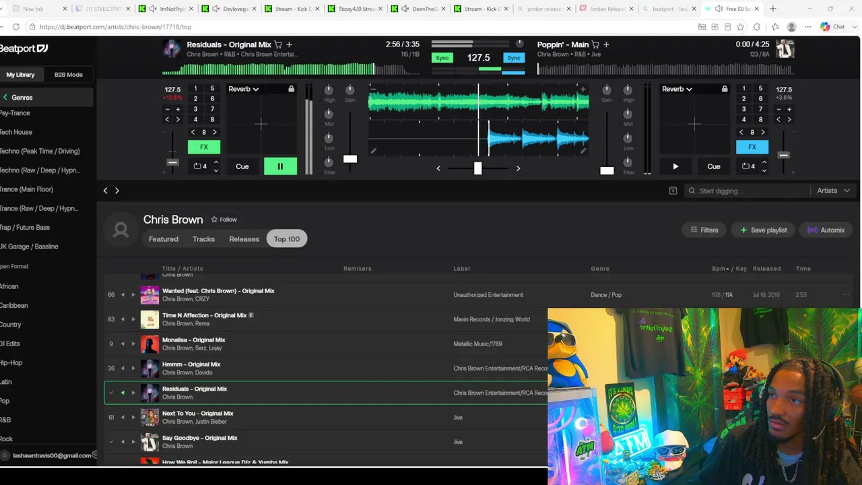Open the Filters panel
The width and height of the screenshot is (862, 485).
704,230
